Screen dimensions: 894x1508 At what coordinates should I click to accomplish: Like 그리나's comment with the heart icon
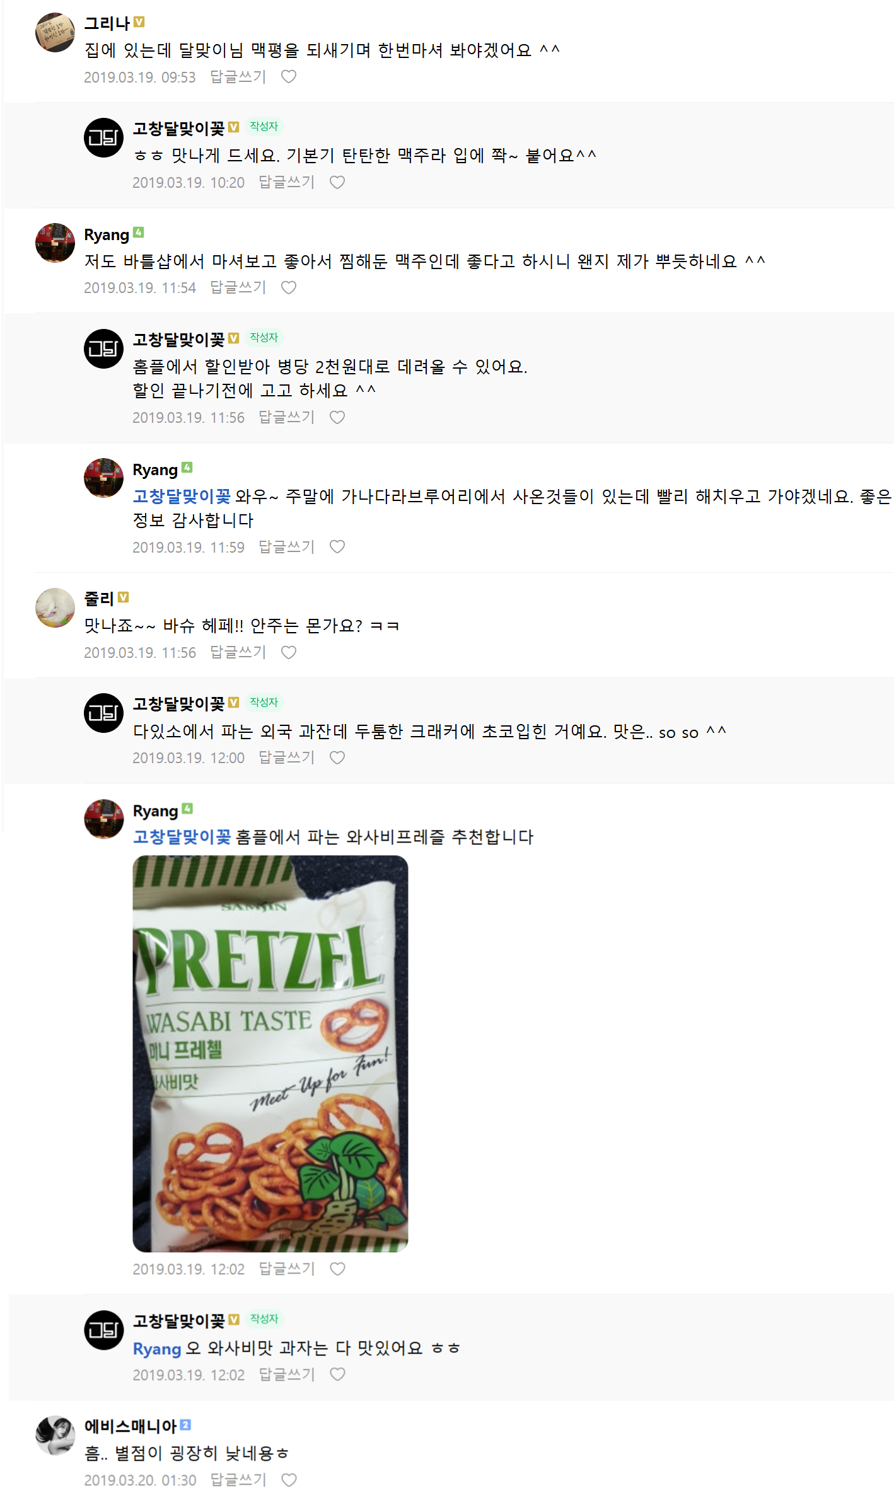289,77
